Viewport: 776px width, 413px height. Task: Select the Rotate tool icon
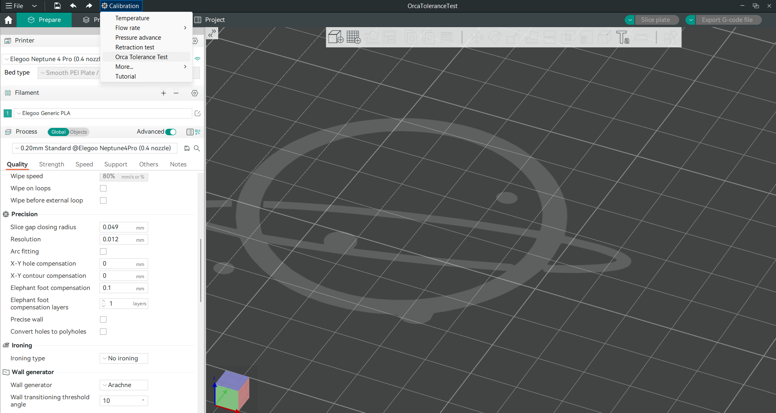pos(495,37)
